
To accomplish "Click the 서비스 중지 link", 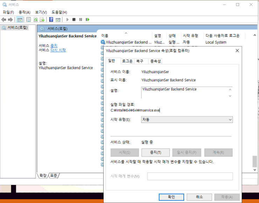I will coord(54,45).
